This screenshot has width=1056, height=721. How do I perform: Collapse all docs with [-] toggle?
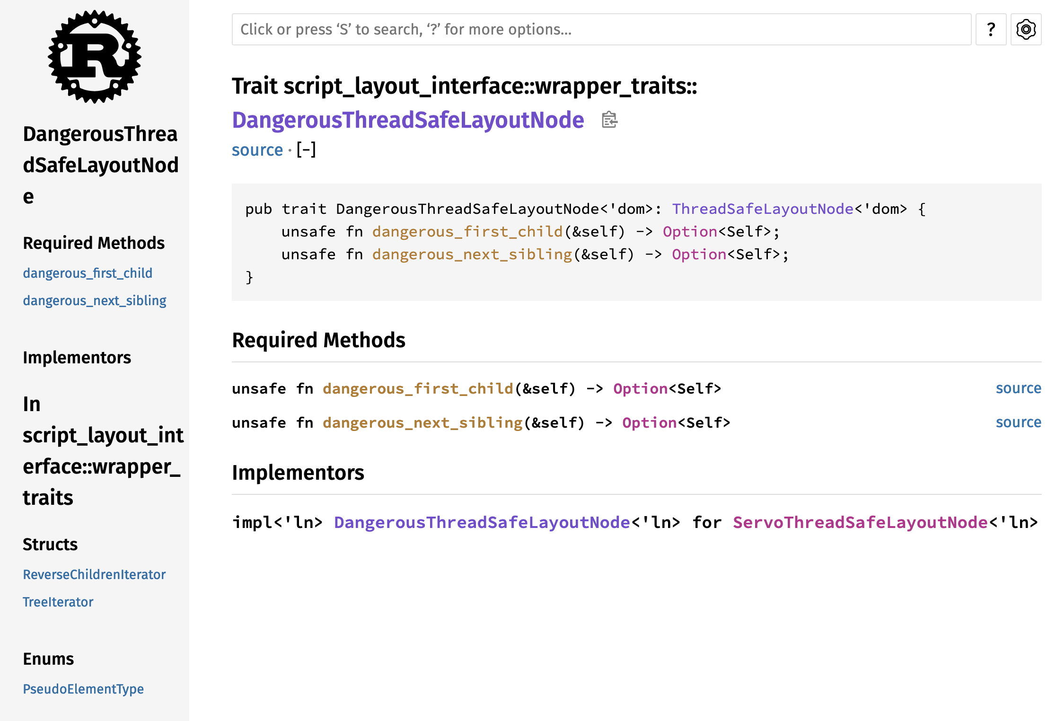306,150
